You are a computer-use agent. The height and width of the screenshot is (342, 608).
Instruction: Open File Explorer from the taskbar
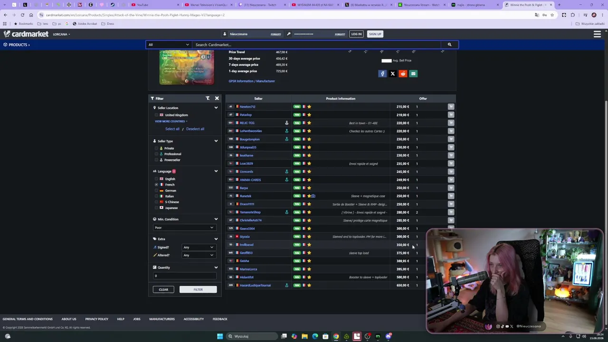304,336
